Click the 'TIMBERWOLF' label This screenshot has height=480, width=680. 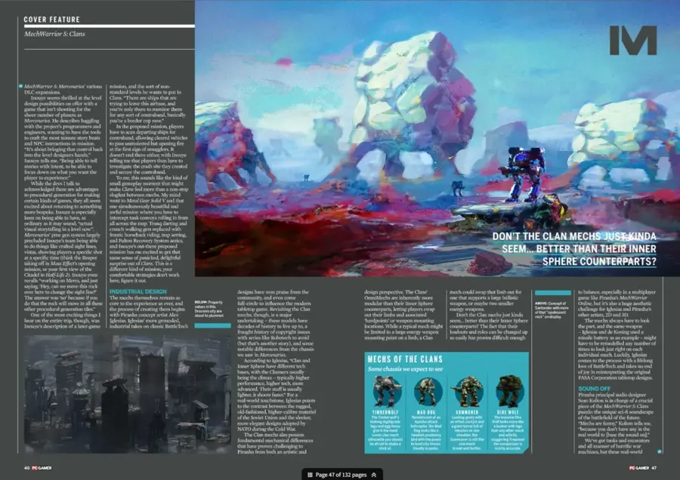385,412
